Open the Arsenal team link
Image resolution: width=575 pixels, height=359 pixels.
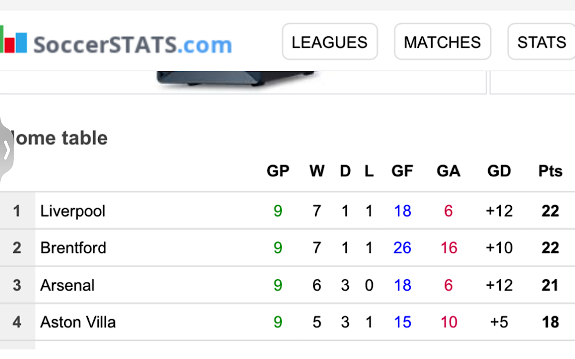67,285
